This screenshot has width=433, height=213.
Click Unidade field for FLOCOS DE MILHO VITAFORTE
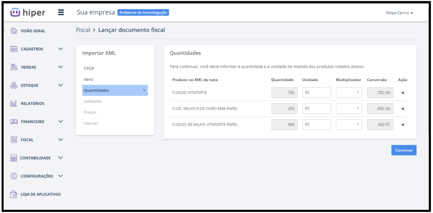click(316, 125)
